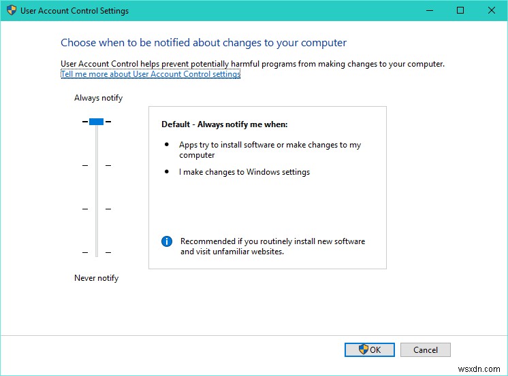Click the Always notify label

click(x=99, y=98)
